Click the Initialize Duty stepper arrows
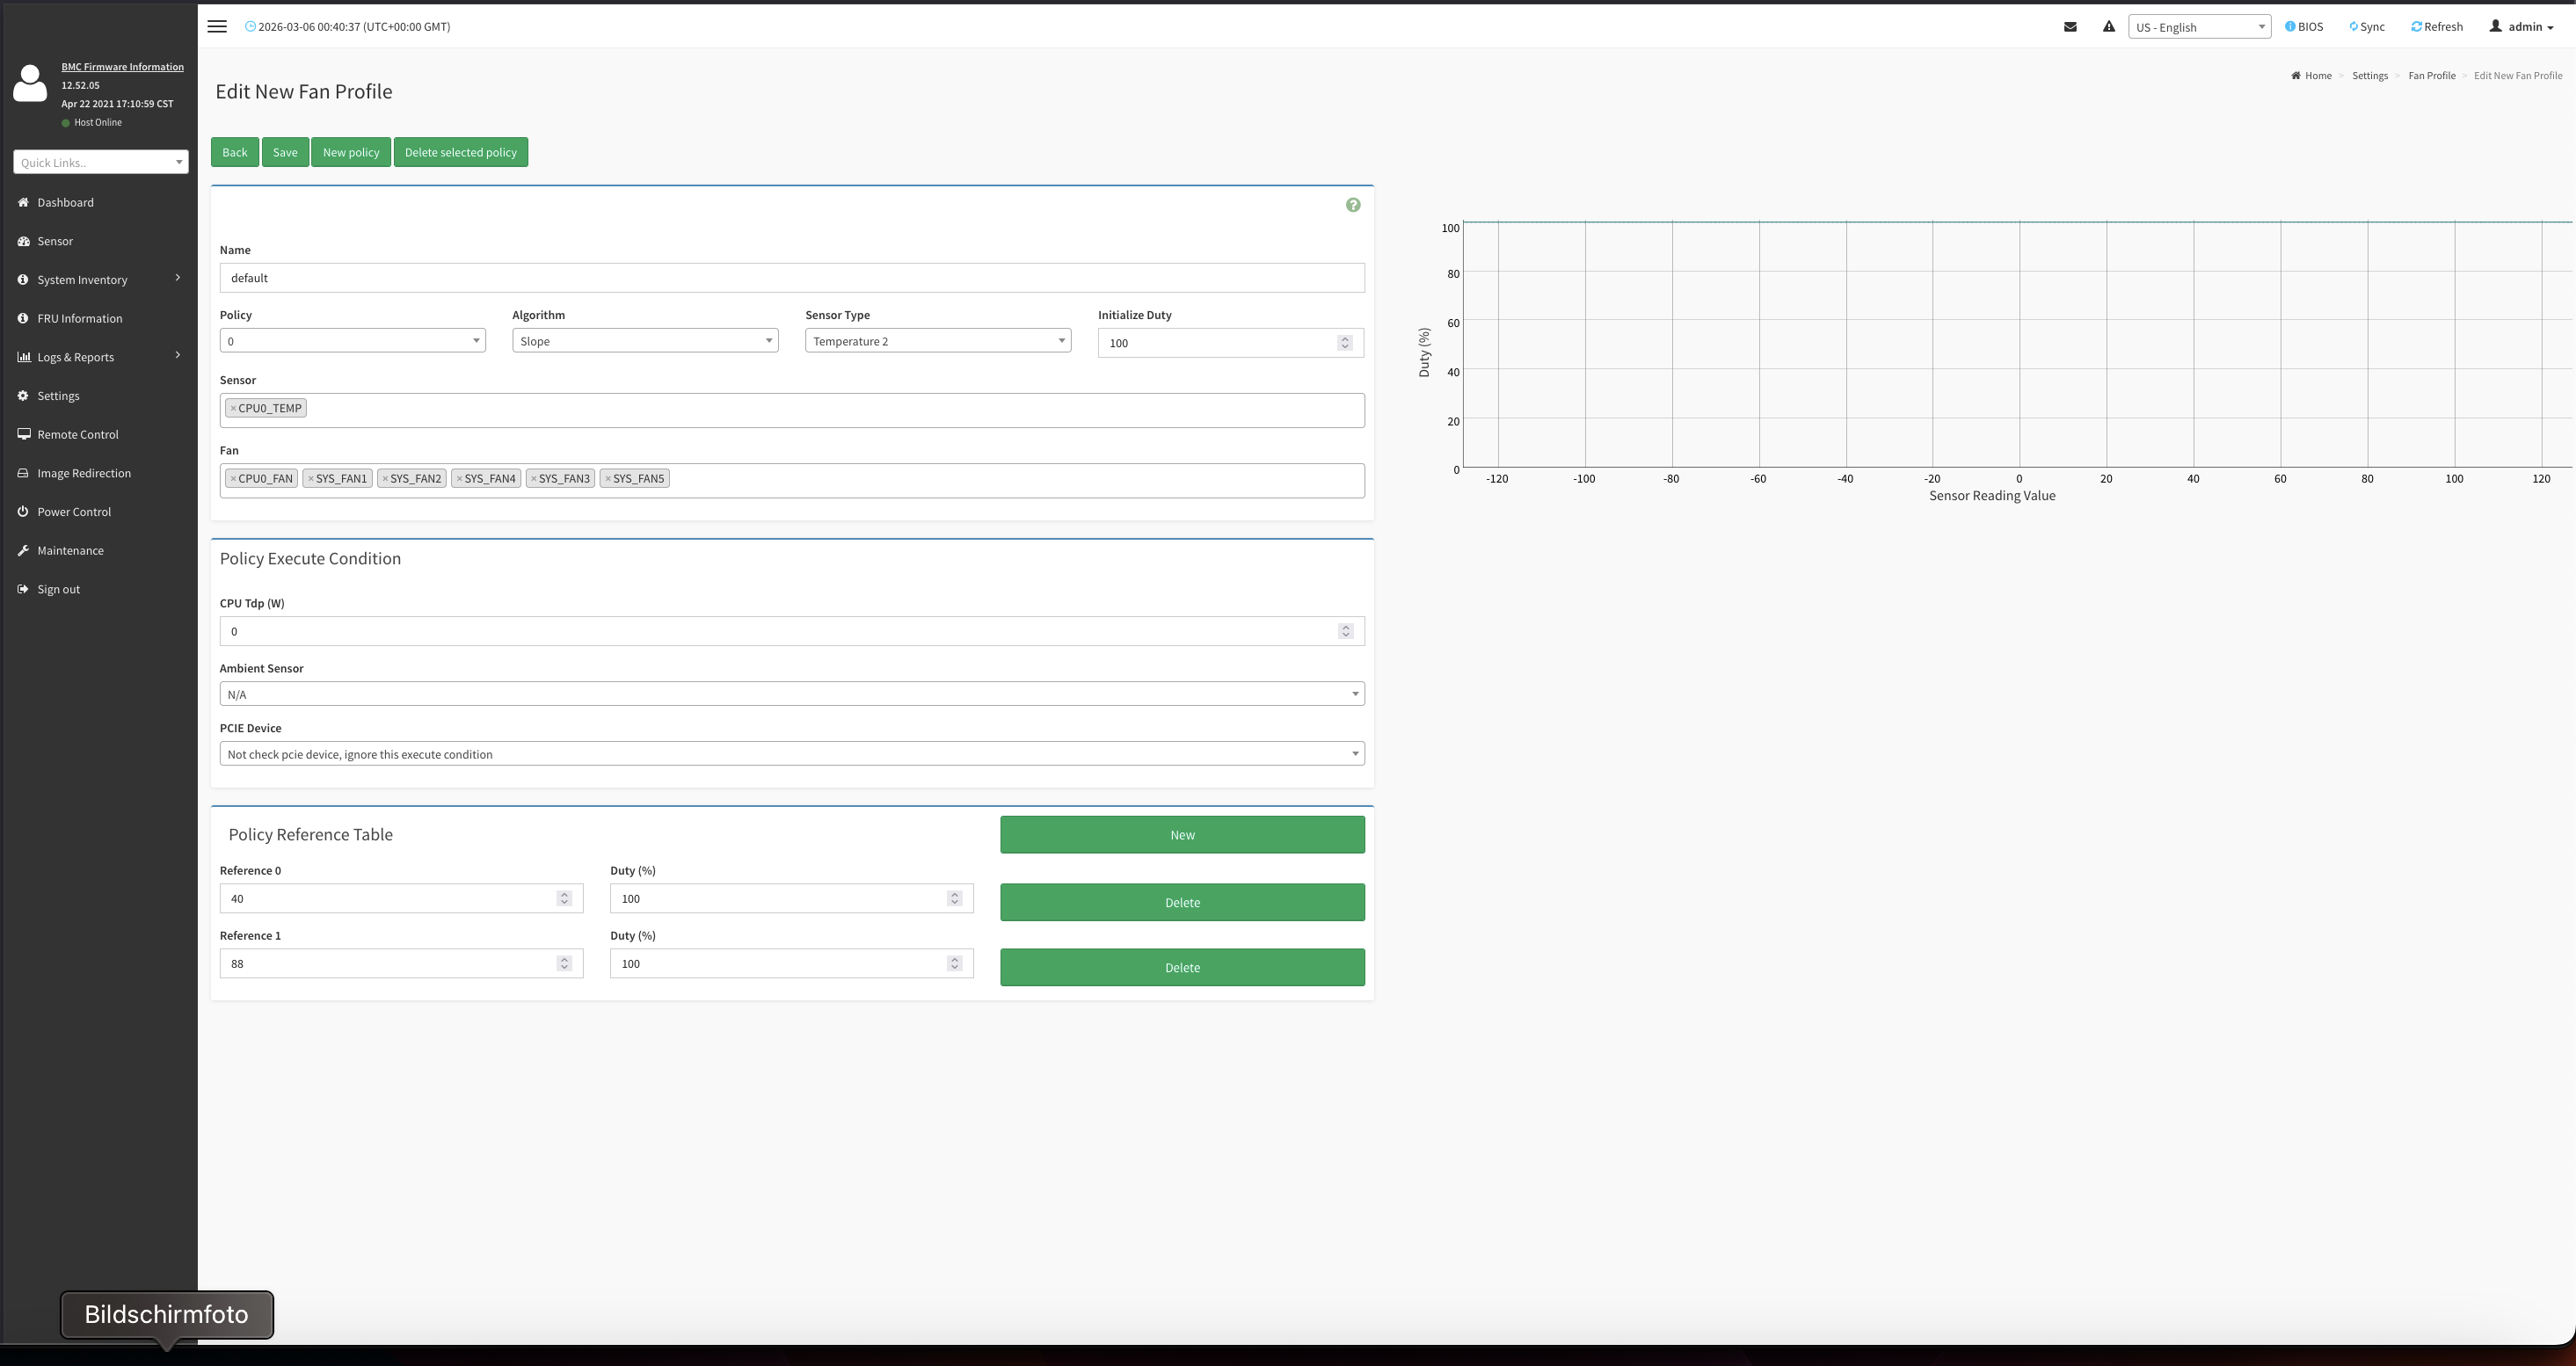Screen dimensions: 2576x1366 1344,343
